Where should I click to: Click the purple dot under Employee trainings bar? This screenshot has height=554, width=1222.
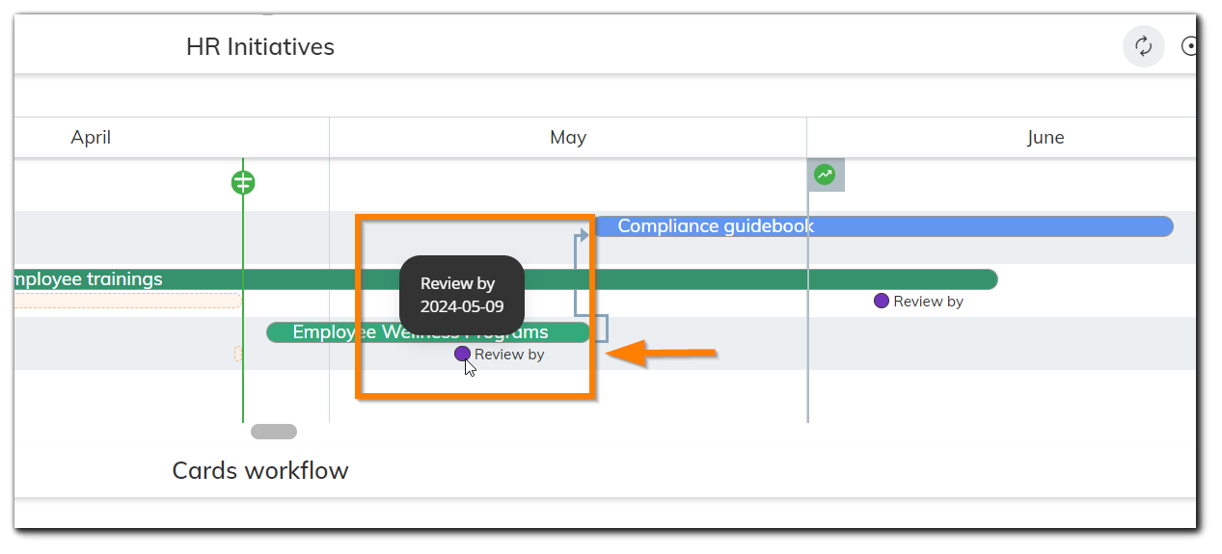click(882, 301)
